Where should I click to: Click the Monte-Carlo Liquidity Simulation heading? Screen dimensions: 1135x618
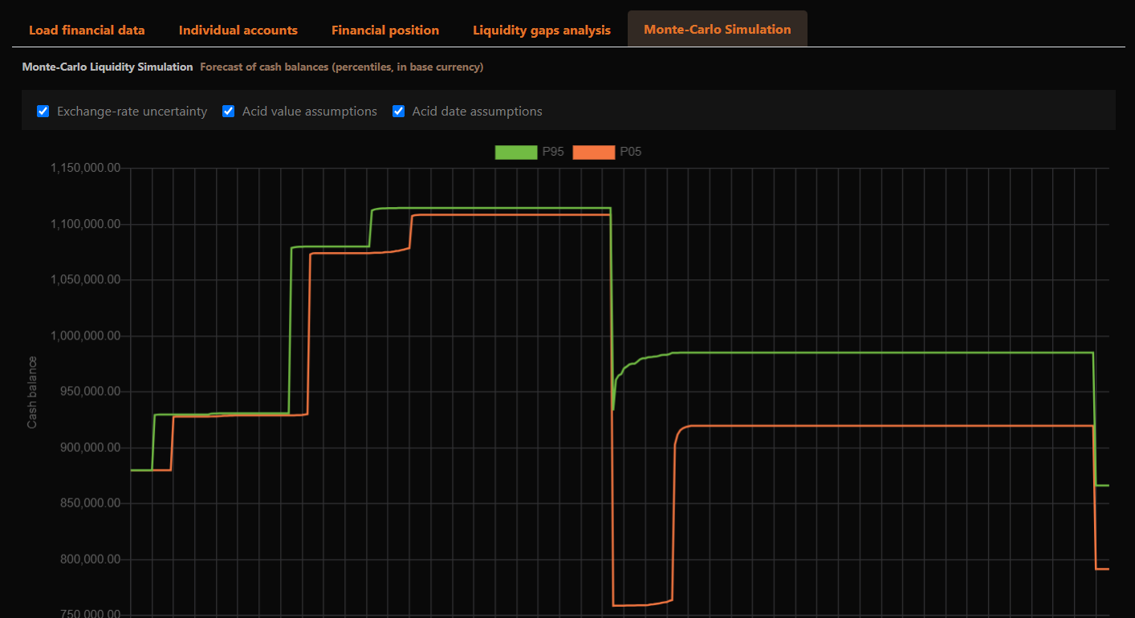(x=108, y=67)
